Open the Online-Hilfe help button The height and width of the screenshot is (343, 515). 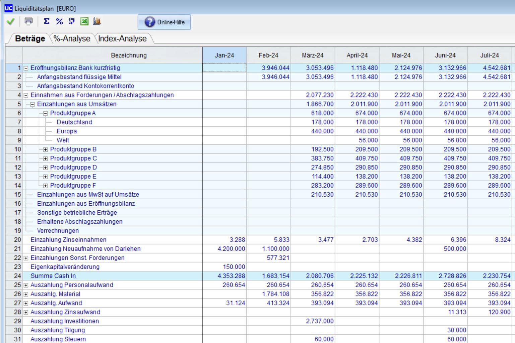coord(164,22)
